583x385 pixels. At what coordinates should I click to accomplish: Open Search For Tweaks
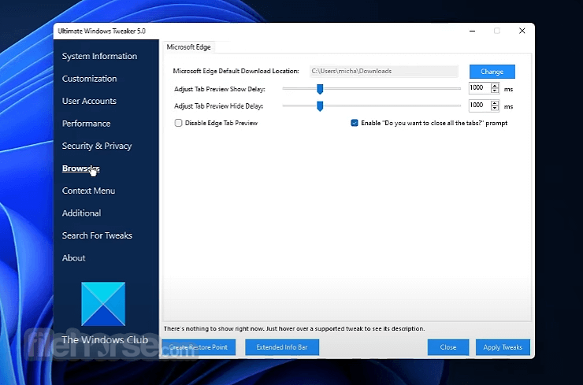coord(97,235)
